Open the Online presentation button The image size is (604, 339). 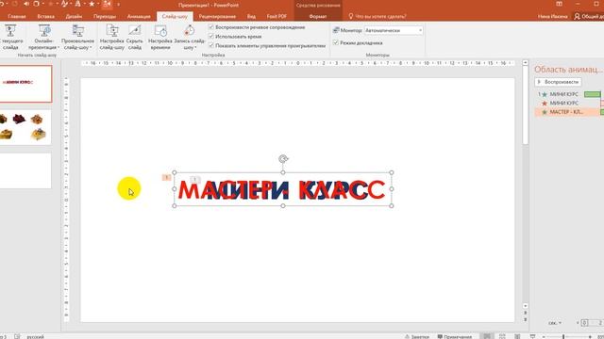coord(44,37)
